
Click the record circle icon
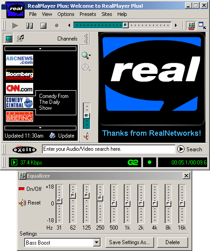(57, 26)
